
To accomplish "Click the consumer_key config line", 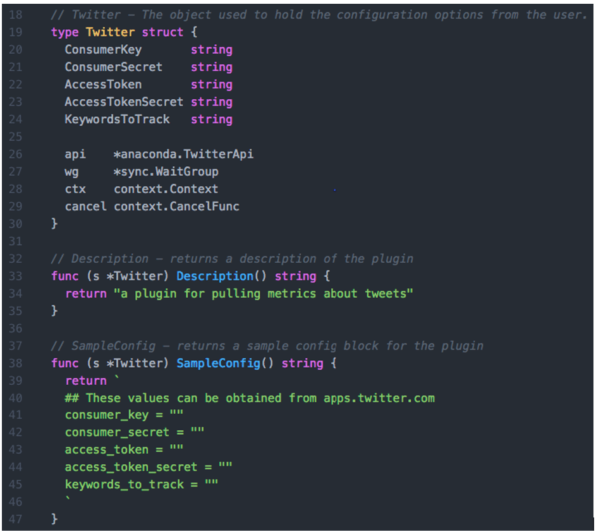I will pos(124,415).
